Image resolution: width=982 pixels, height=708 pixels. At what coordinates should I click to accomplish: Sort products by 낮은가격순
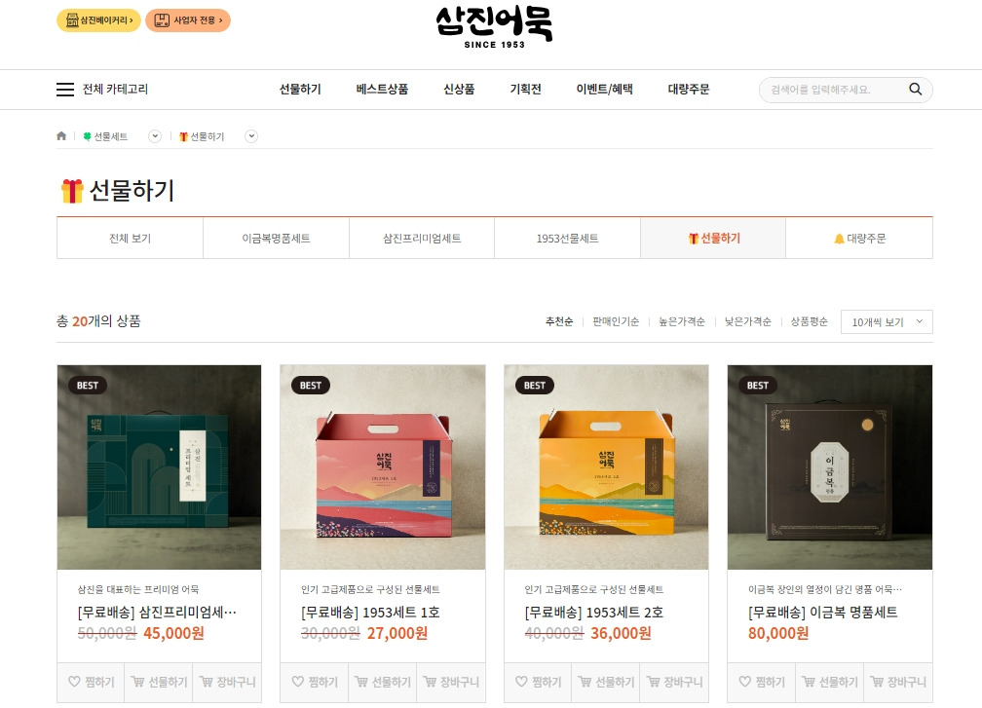pos(747,321)
